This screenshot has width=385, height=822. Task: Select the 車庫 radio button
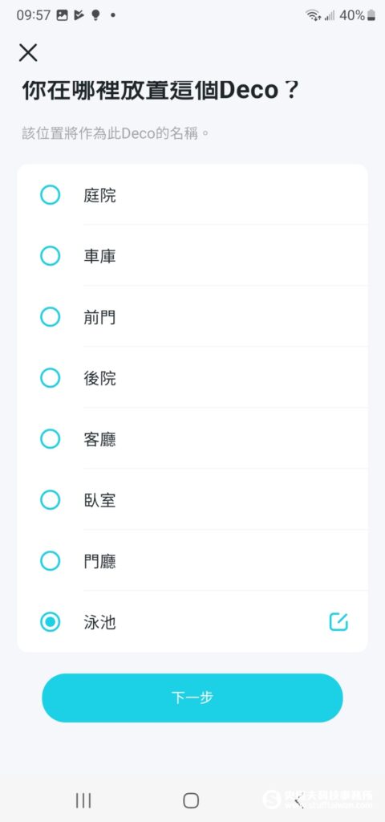tap(51, 256)
